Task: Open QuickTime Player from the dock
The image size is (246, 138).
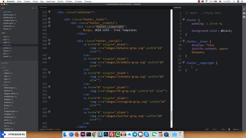Action: [x=166, y=135]
